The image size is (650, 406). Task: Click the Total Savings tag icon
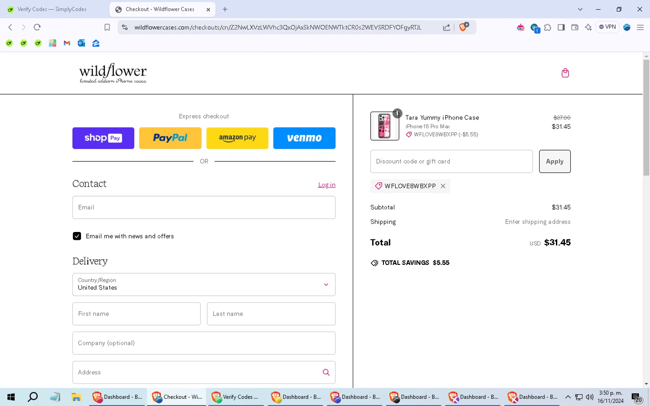[x=374, y=263]
